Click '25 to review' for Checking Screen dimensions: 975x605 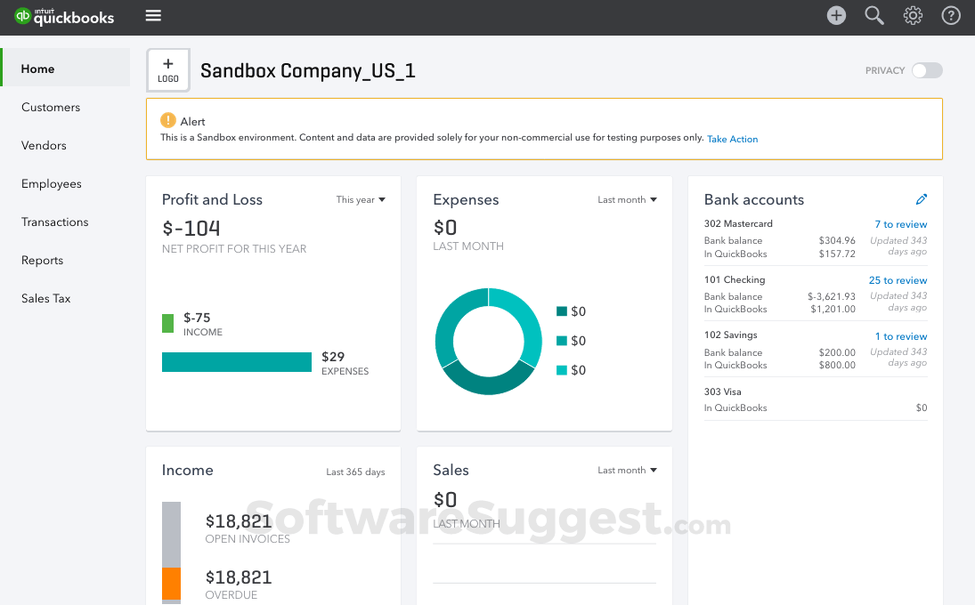898,280
